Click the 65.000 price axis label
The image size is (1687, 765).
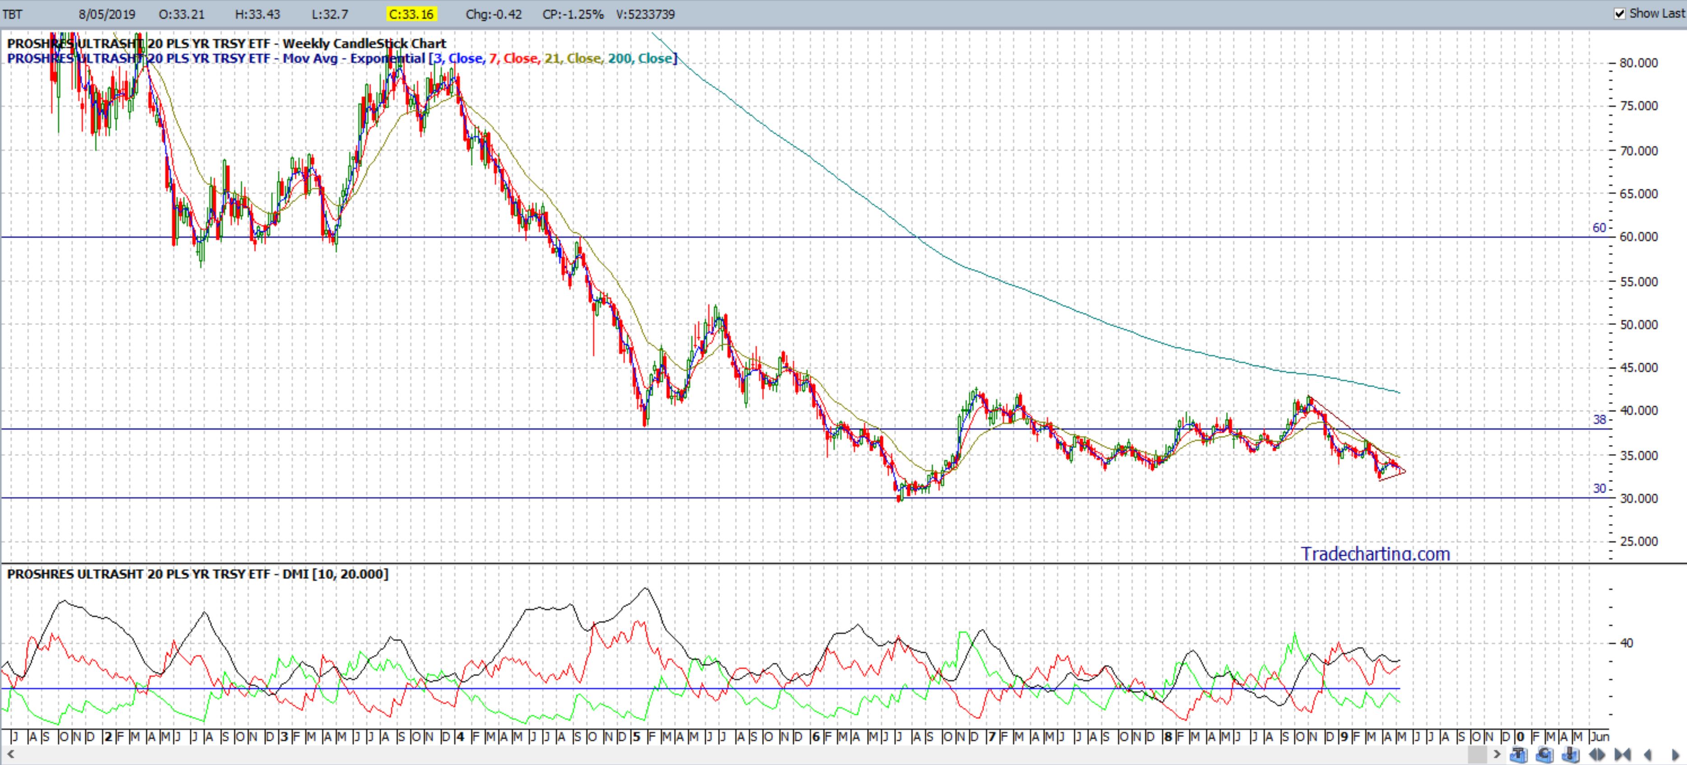[1639, 194]
